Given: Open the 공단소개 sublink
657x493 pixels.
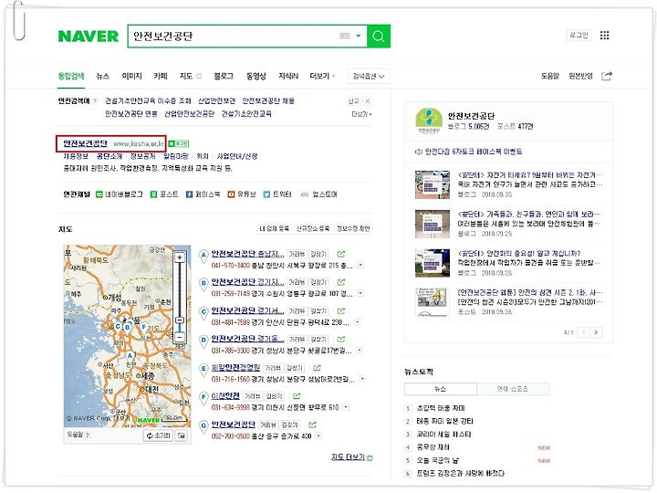Looking at the screenshot, I should 109,156.
